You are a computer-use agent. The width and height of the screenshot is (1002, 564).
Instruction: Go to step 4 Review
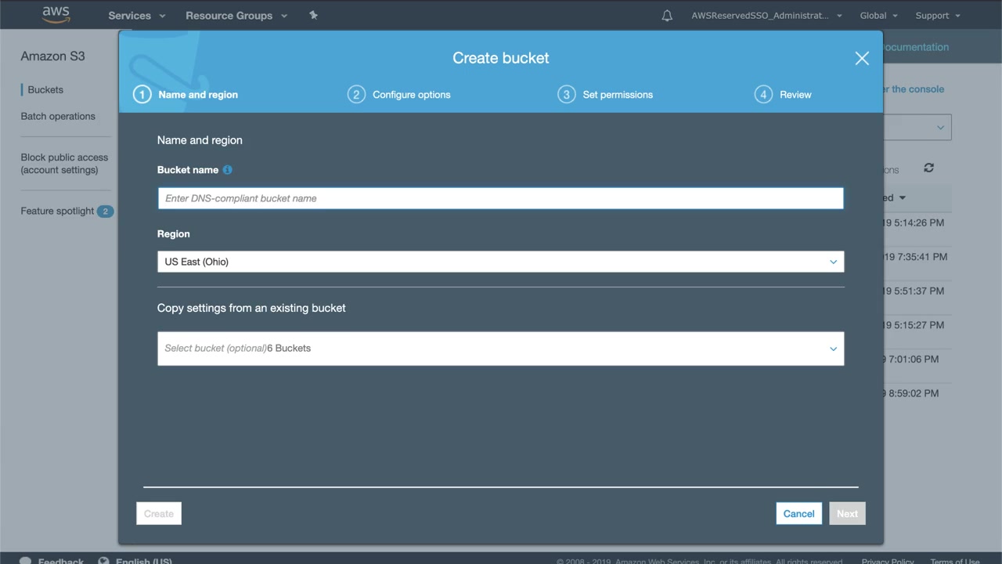click(x=783, y=95)
